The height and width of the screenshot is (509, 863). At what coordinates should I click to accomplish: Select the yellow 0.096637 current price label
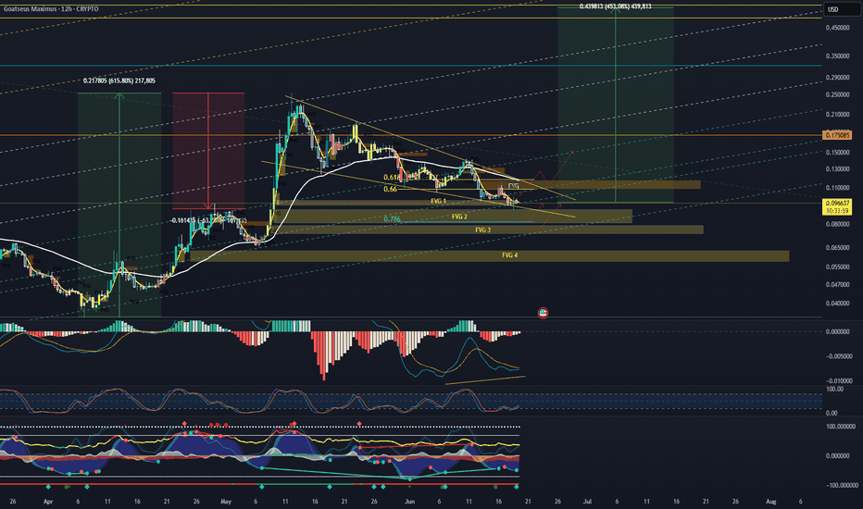pyautogui.click(x=836, y=203)
